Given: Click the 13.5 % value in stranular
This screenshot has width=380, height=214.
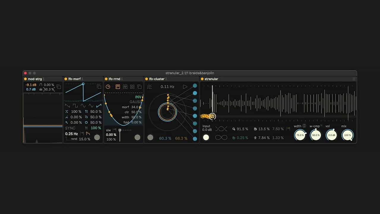Looking at the screenshot, I should pyautogui.click(x=264, y=129).
